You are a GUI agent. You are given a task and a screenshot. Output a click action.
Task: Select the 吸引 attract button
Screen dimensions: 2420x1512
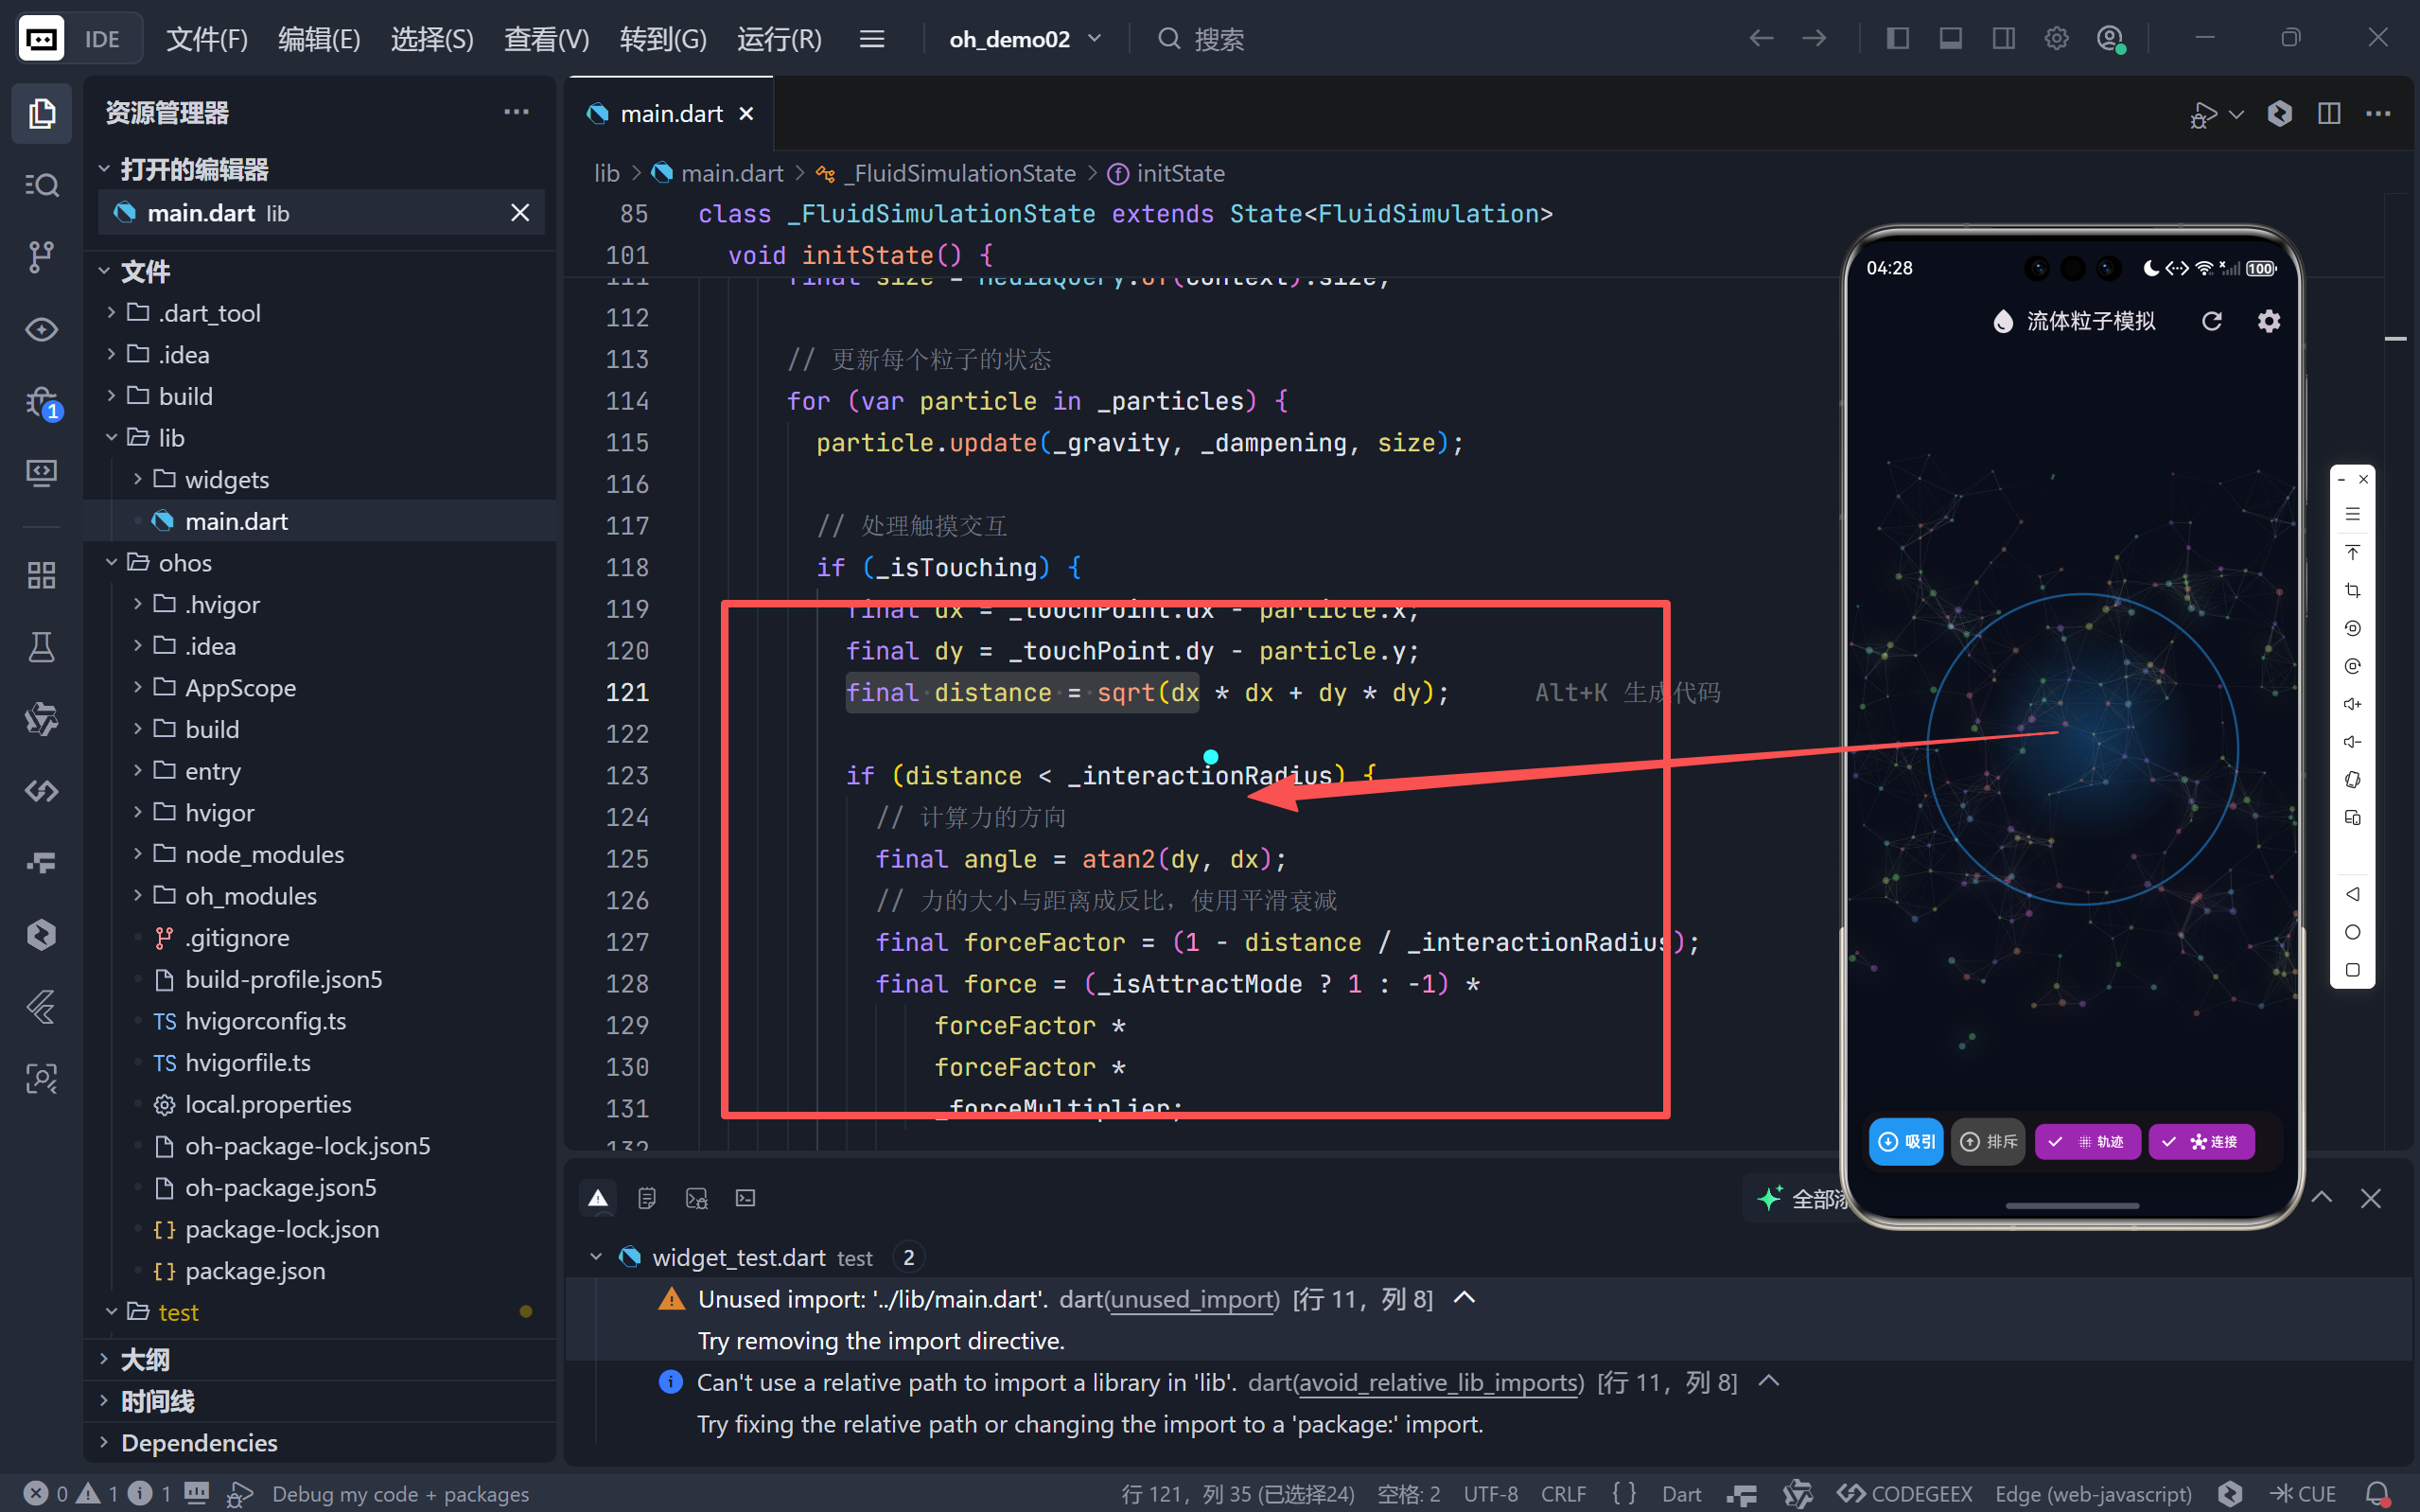tap(1905, 1142)
